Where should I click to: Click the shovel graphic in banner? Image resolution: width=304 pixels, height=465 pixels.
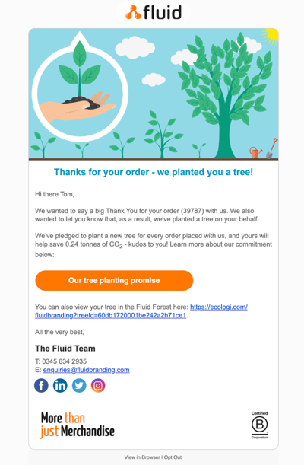coord(272,148)
